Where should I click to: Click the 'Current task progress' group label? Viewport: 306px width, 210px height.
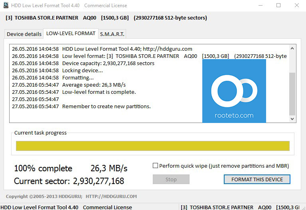pos(40,133)
